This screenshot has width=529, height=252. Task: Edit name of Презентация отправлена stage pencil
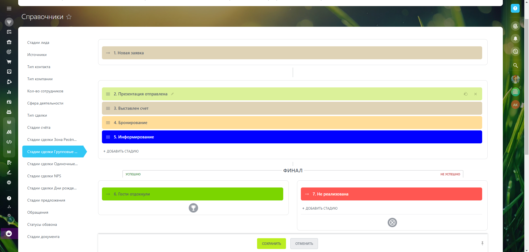172,94
